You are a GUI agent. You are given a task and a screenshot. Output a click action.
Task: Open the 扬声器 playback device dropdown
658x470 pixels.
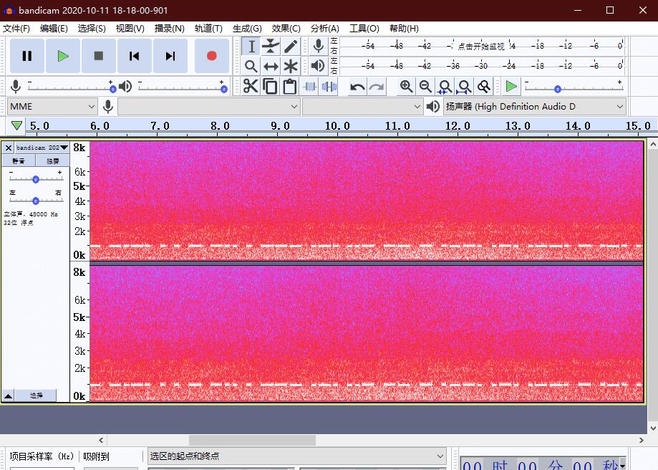[535, 107]
